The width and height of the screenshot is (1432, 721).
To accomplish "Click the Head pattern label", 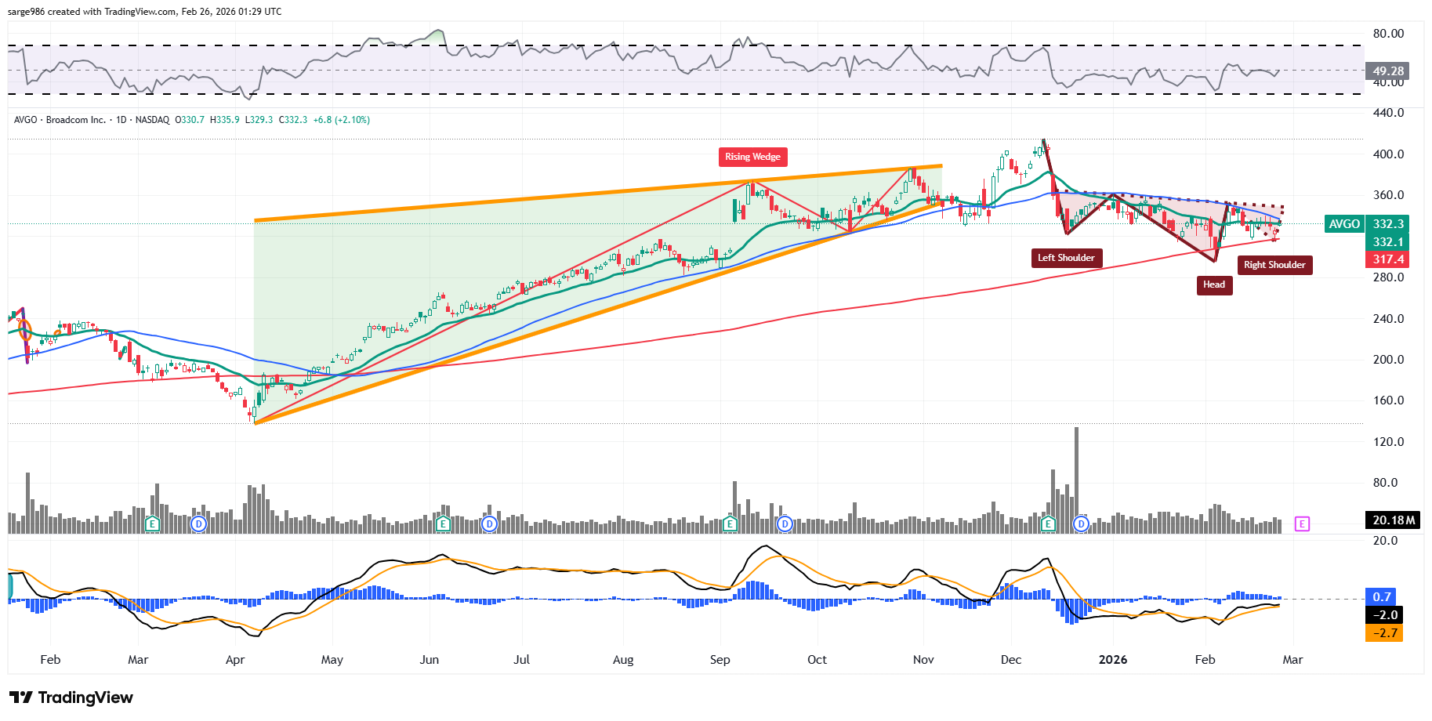I will coord(1214,285).
